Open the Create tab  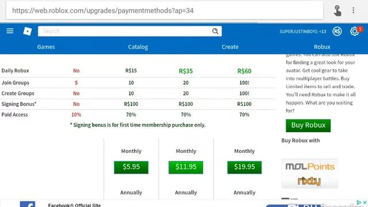(x=230, y=47)
